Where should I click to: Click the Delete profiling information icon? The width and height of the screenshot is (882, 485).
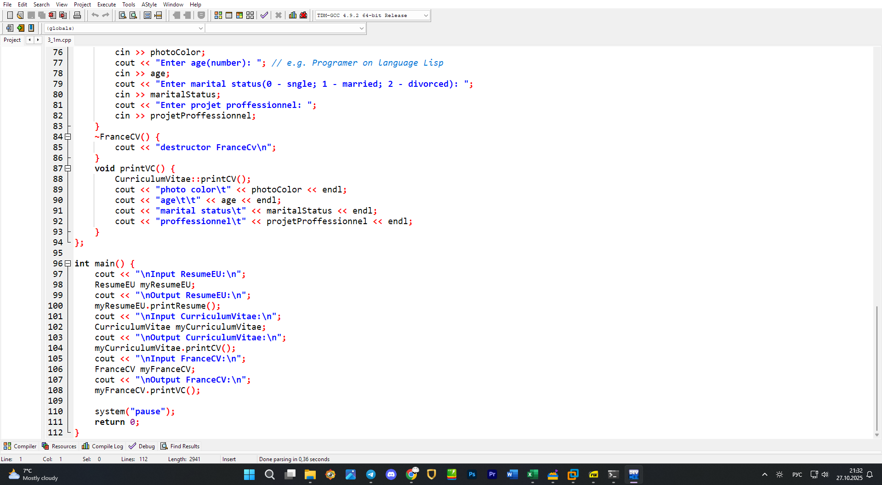point(303,15)
